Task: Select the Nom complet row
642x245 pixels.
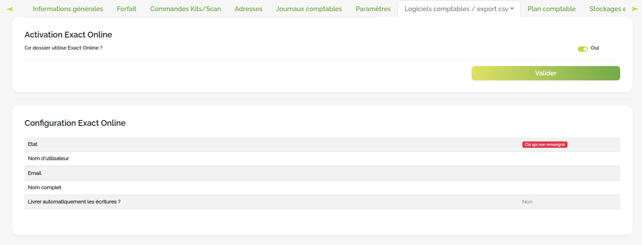Action: point(322,187)
